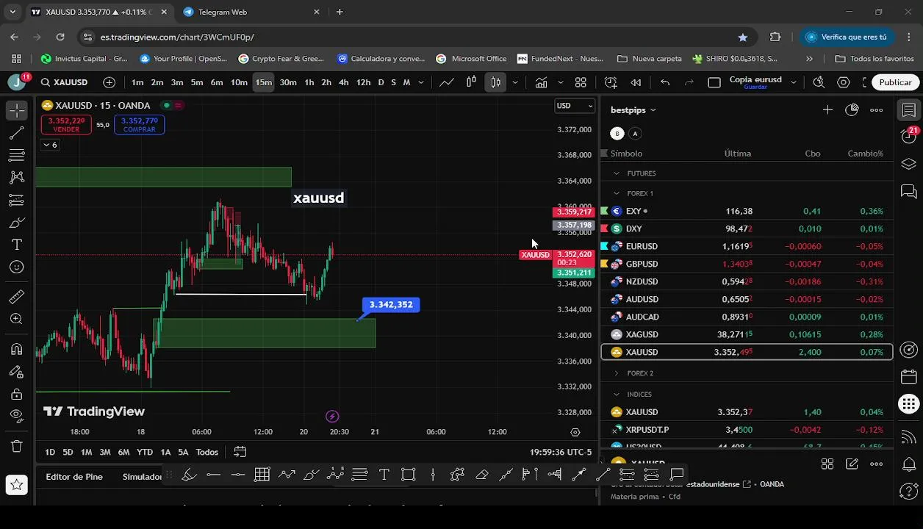This screenshot has height=529, width=923.
Task: Click the trash icon to remove objects
Action: (16, 446)
